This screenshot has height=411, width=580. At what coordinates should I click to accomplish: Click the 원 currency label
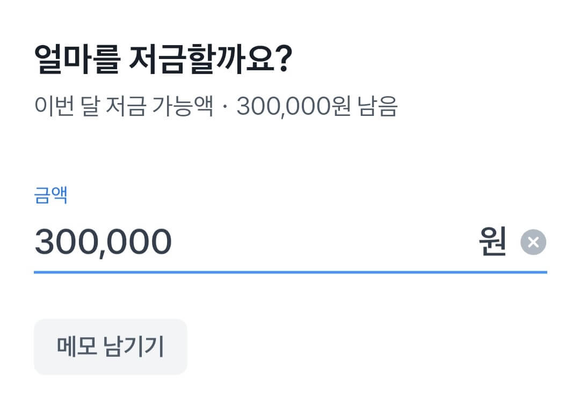point(492,241)
